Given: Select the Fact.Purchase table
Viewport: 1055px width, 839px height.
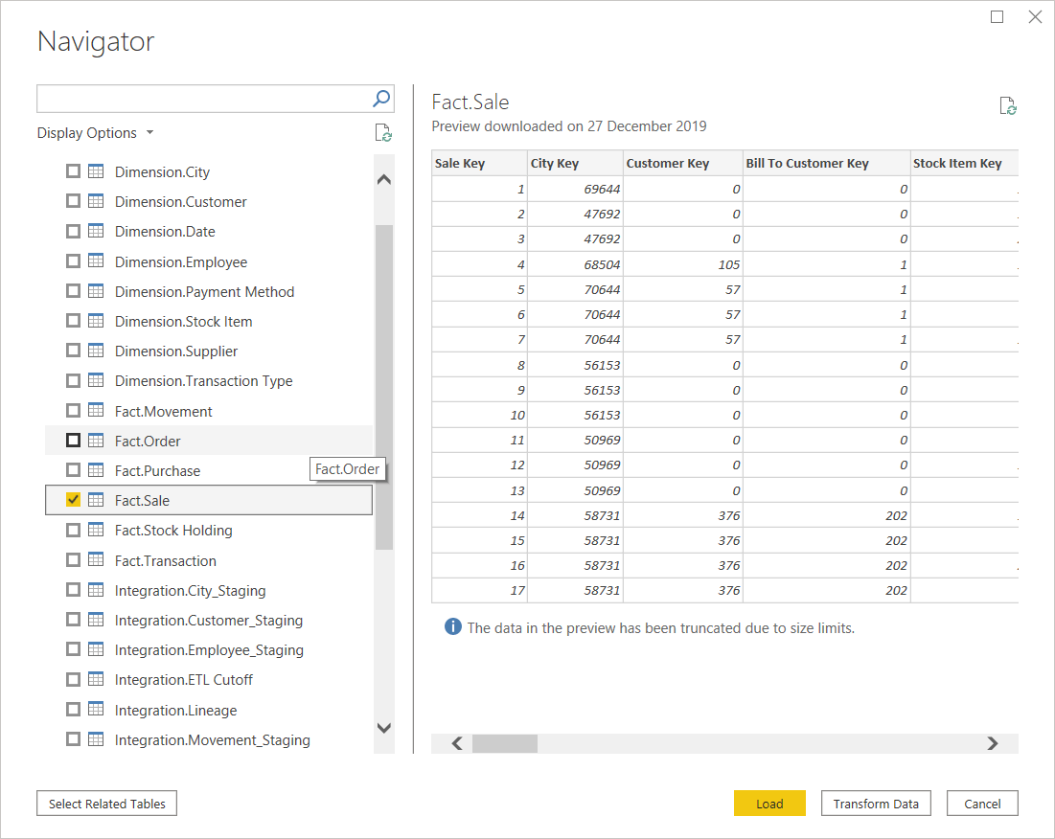Looking at the screenshot, I should tap(157, 470).
